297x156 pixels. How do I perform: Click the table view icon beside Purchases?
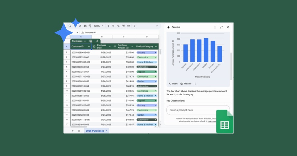pyautogui.click(x=91, y=41)
